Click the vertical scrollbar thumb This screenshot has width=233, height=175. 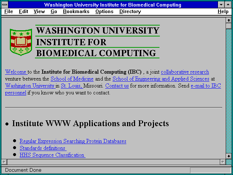point(229,26)
